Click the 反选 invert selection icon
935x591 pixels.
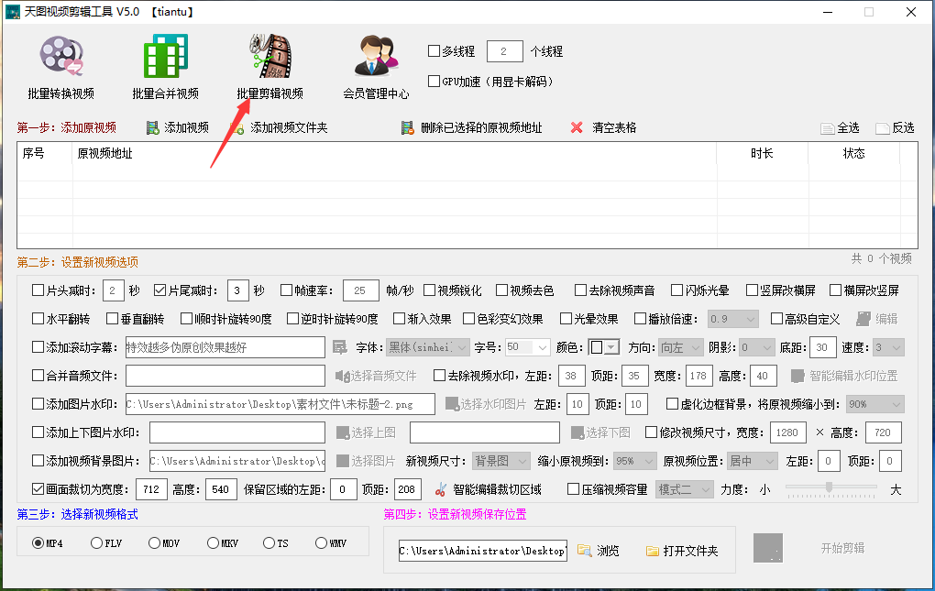click(x=883, y=128)
